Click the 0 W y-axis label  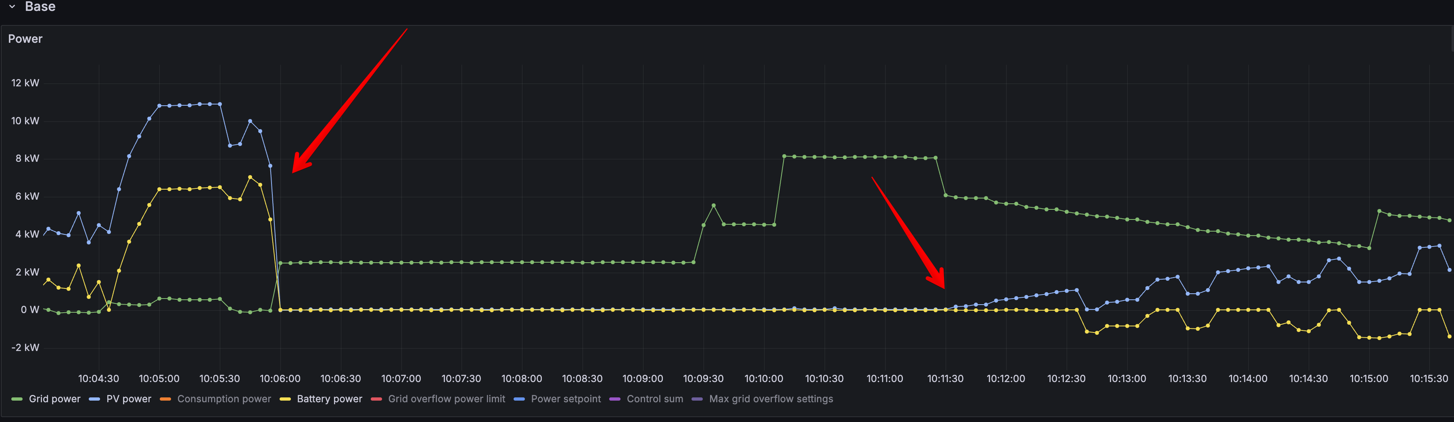pyautogui.click(x=30, y=310)
